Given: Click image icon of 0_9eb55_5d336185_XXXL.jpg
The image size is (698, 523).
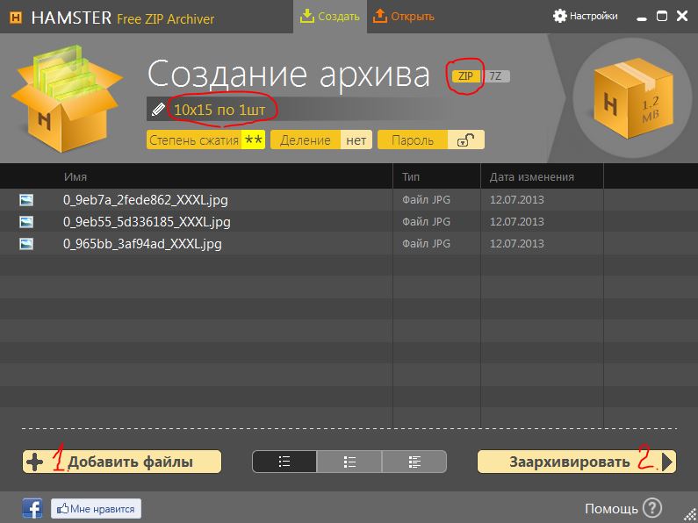Looking at the screenshot, I should [26, 221].
